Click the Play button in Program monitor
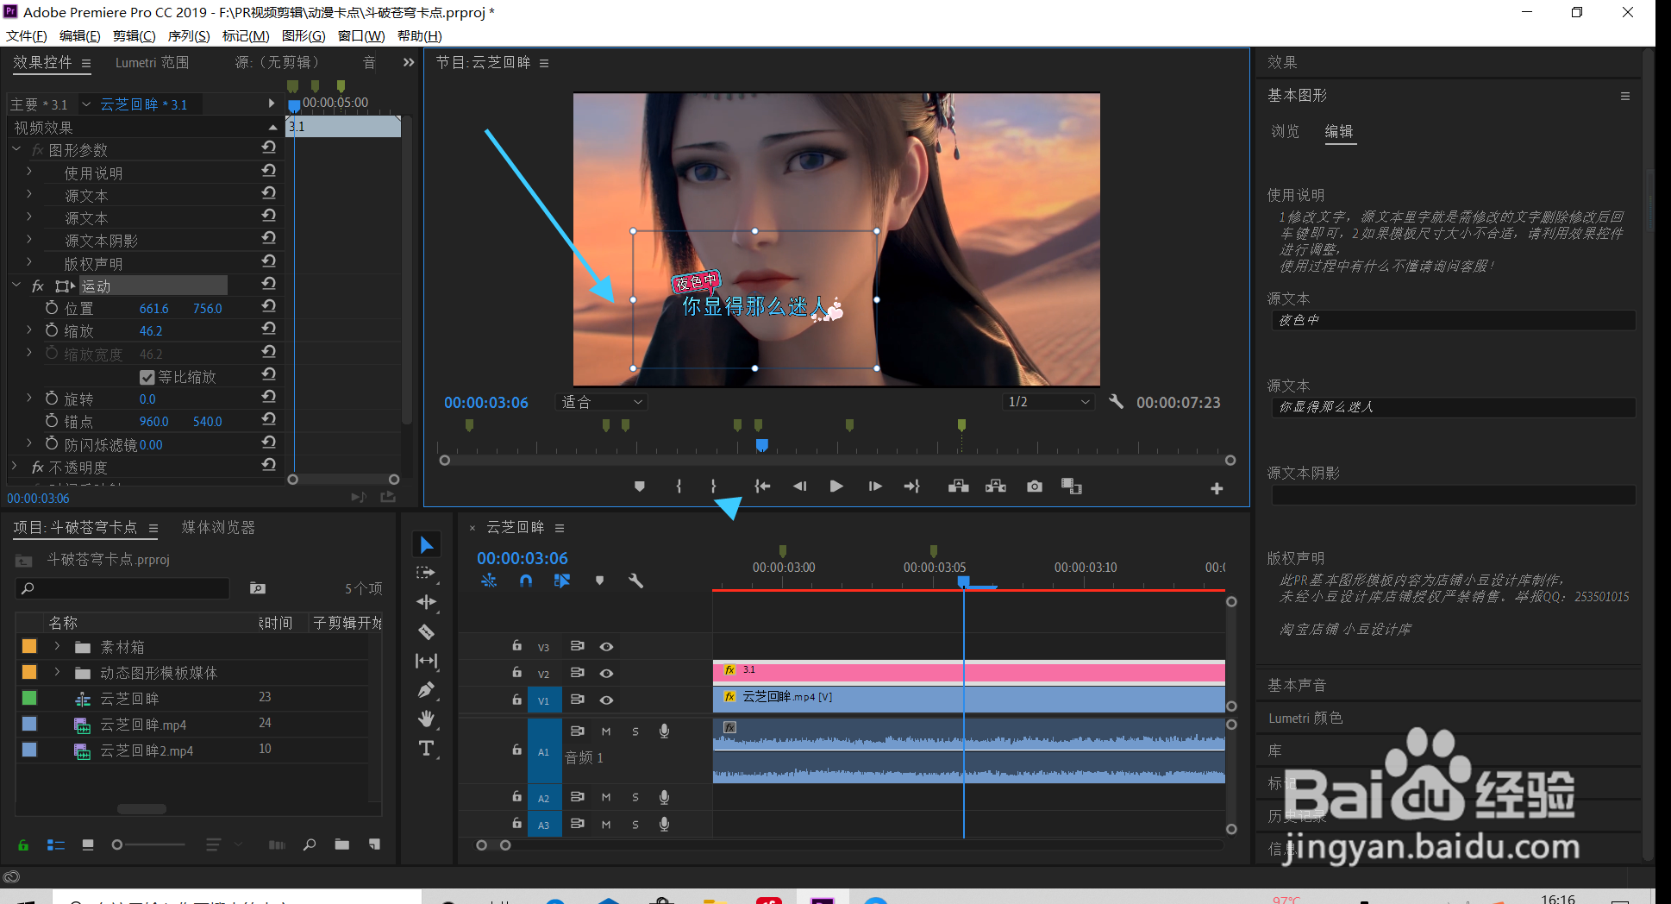Viewport: 1671px width, 904px height. coord(835,487)
